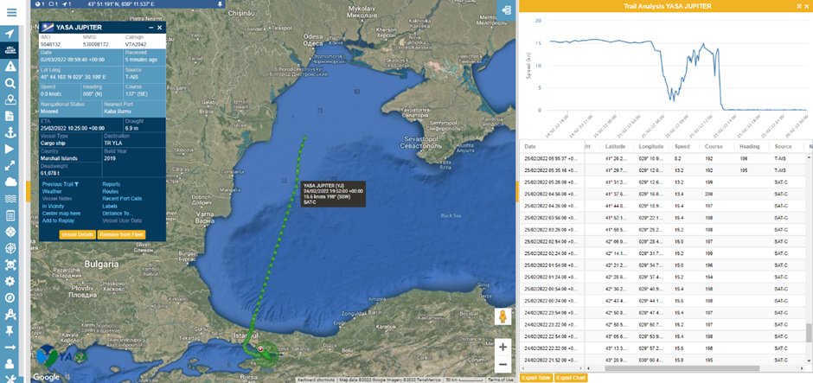Select table row 25/02/2022 05:55:37
The width and height of the screenshot is (813, 383).
coord(663,158)
